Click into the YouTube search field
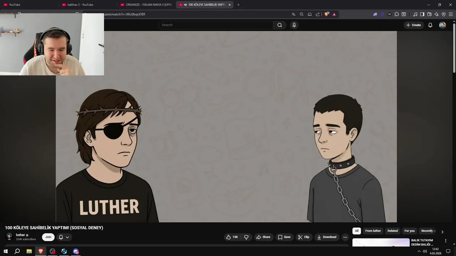 pos(216,25)
